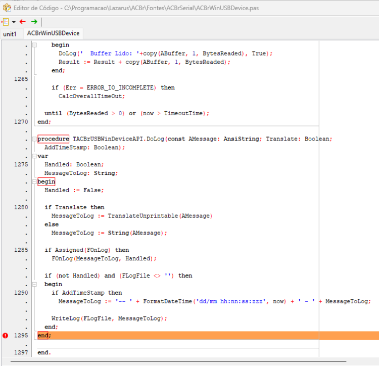The image size is (379, 366).
Task: Click the 'procedure' keyword of DoLog
Action: (54, 139)
